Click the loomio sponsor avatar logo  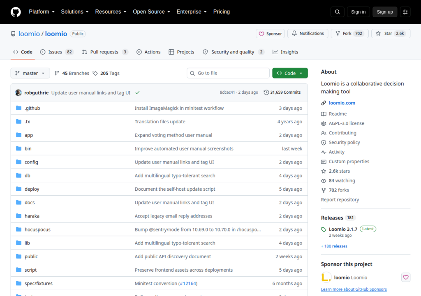(x=326, y=277)
